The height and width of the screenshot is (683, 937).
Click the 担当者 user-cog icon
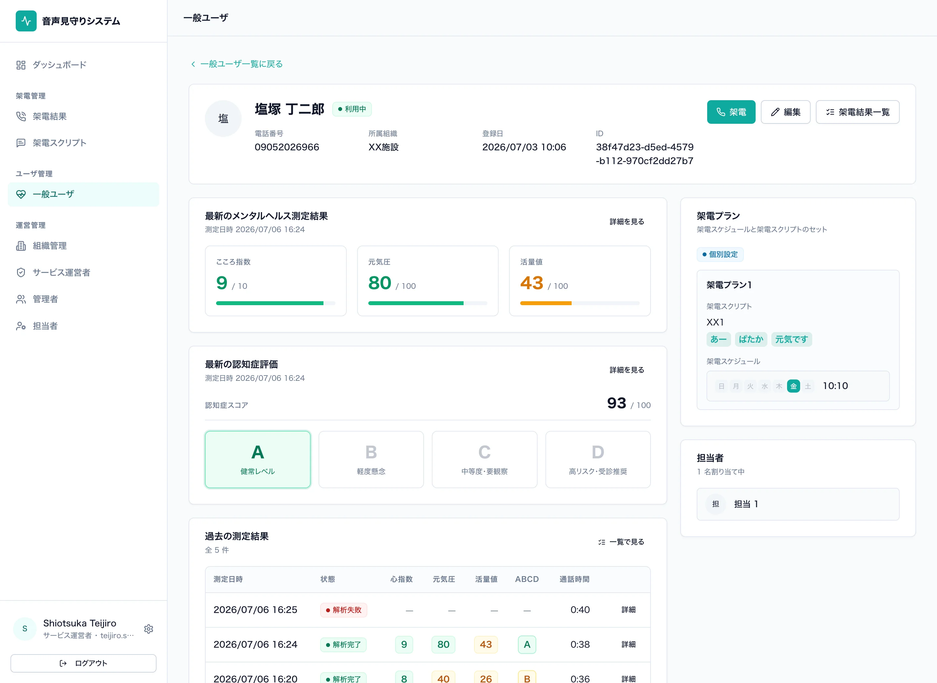point(21,326)
